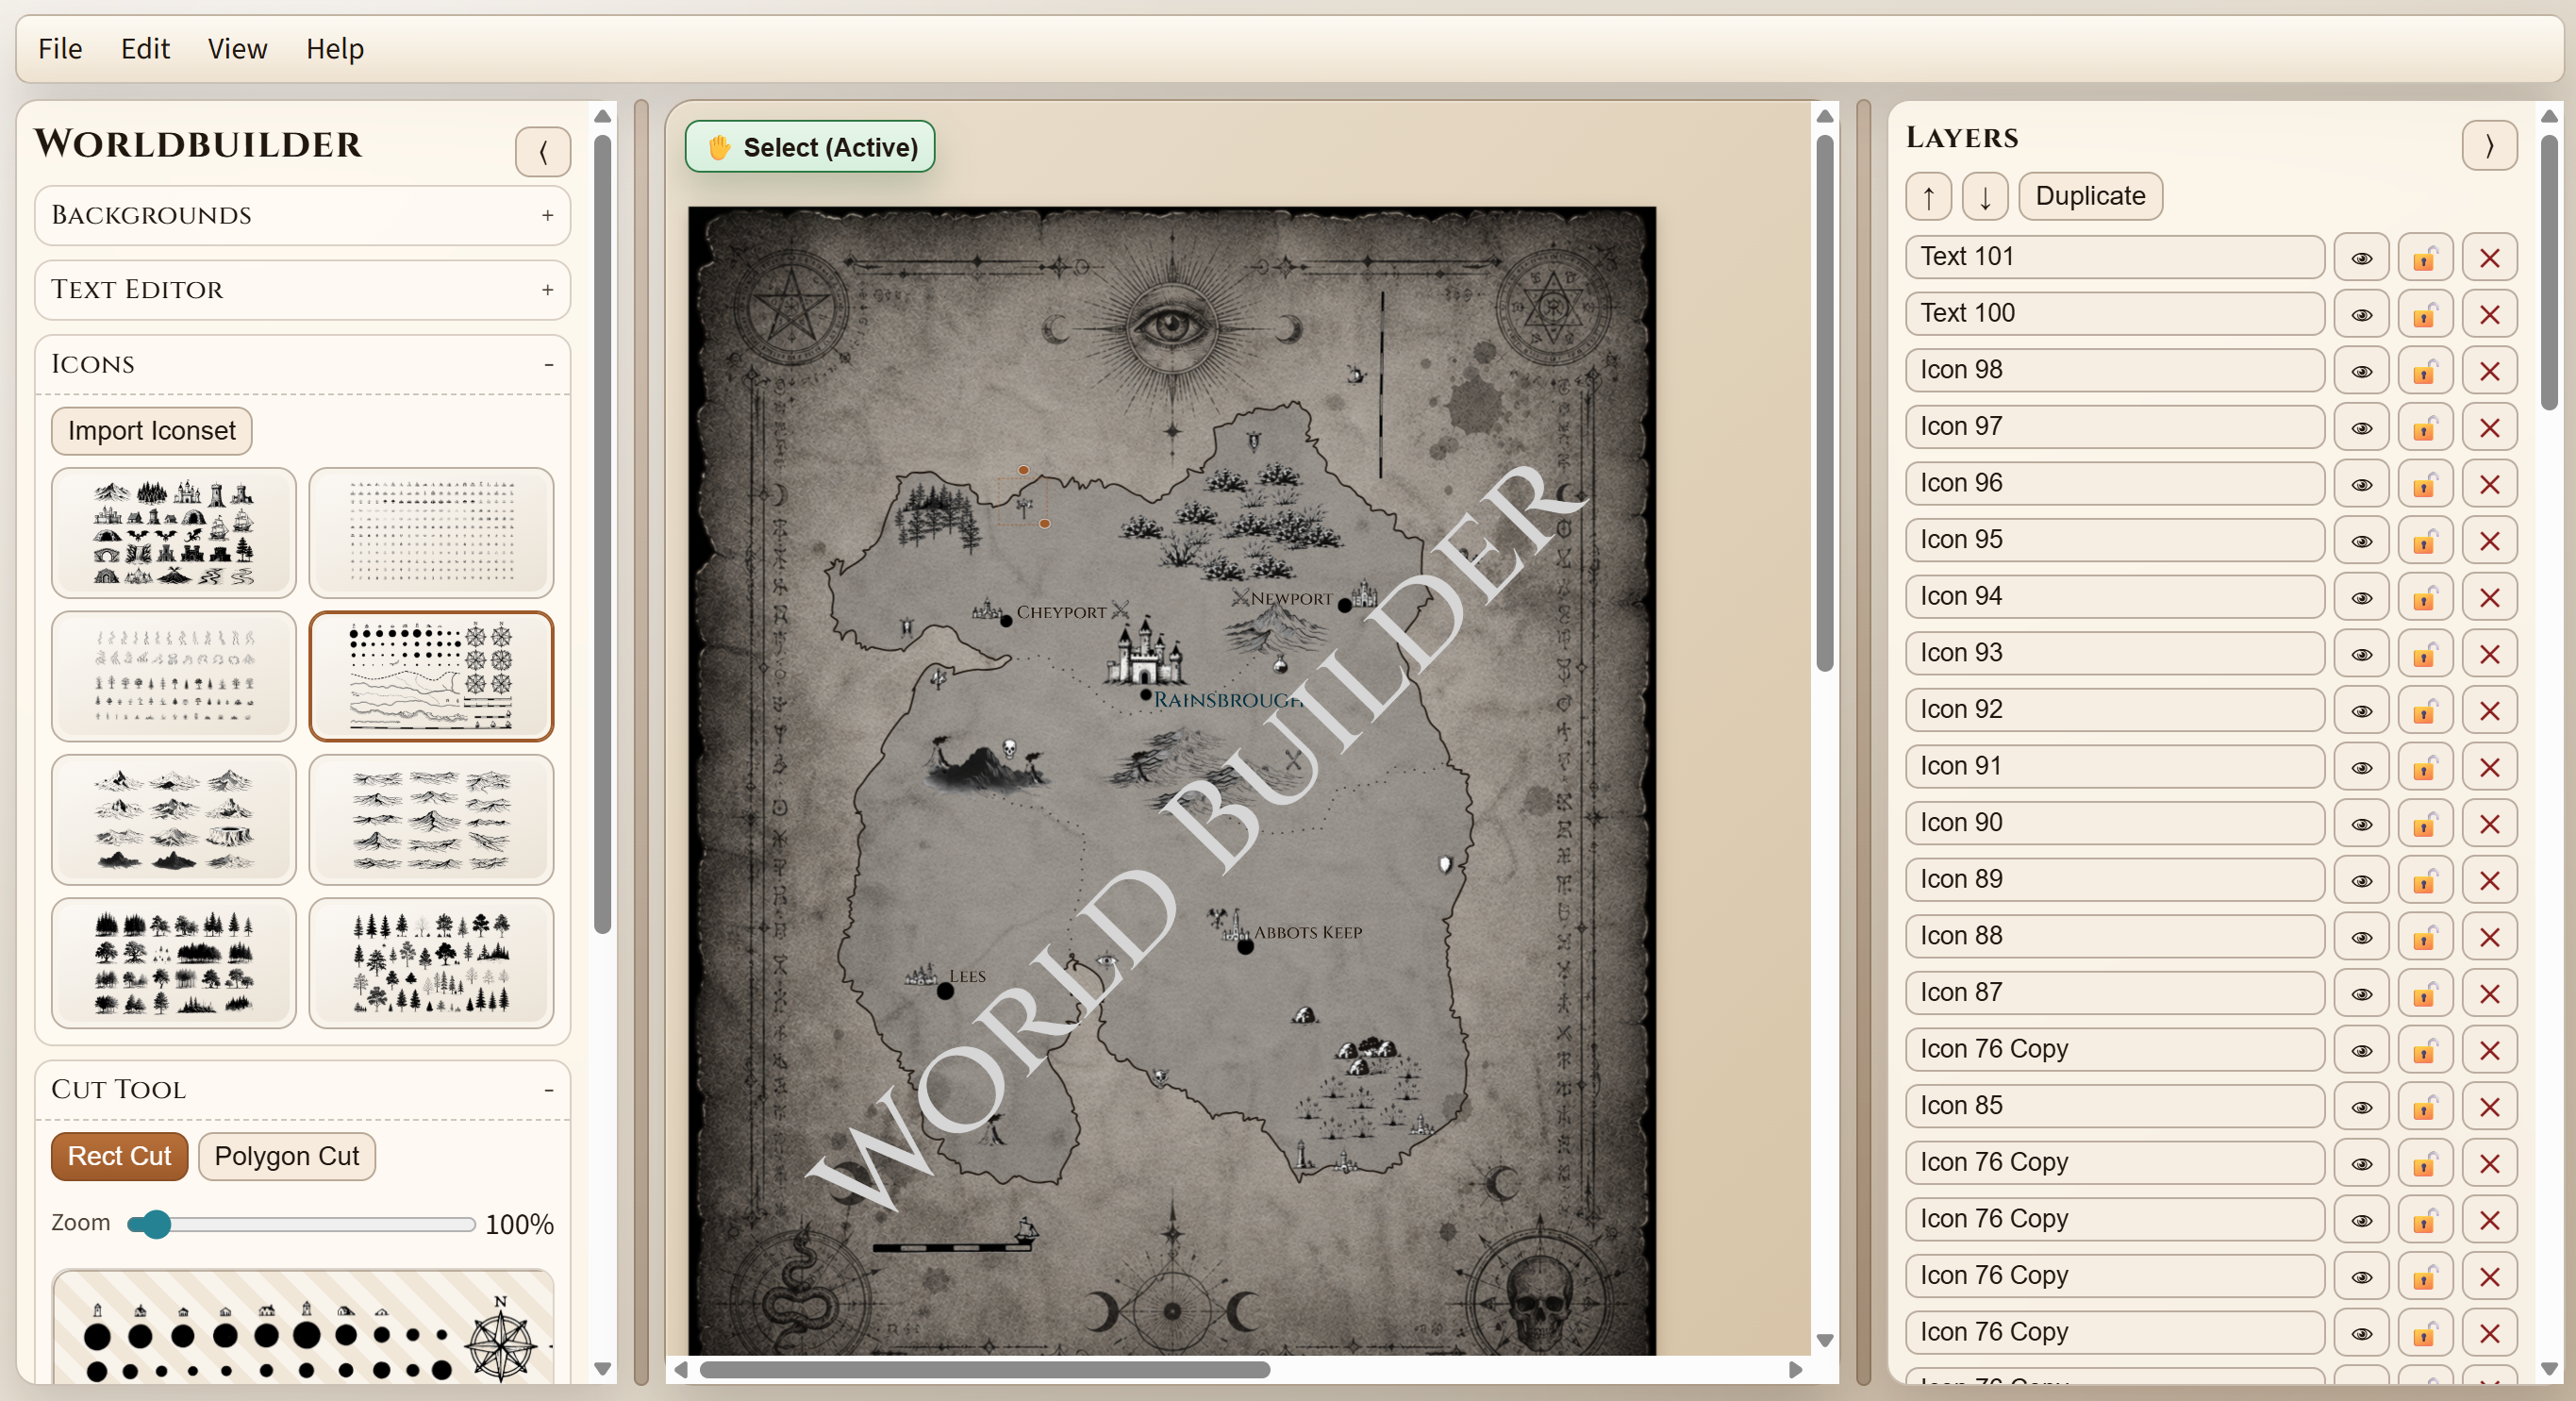Lock the Icon 89 layer

click(x=2425, y=881)
